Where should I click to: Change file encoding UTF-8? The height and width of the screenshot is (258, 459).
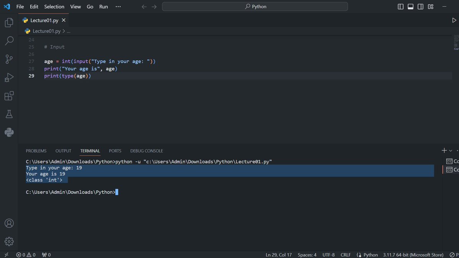click(329, 255)
